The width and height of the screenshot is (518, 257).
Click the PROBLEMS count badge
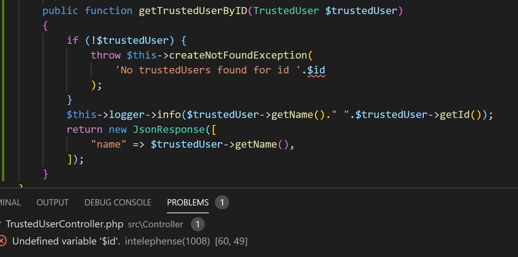click(222, 202)
